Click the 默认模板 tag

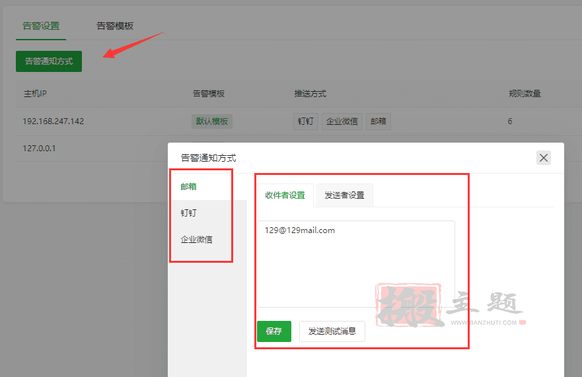(212, 121)
